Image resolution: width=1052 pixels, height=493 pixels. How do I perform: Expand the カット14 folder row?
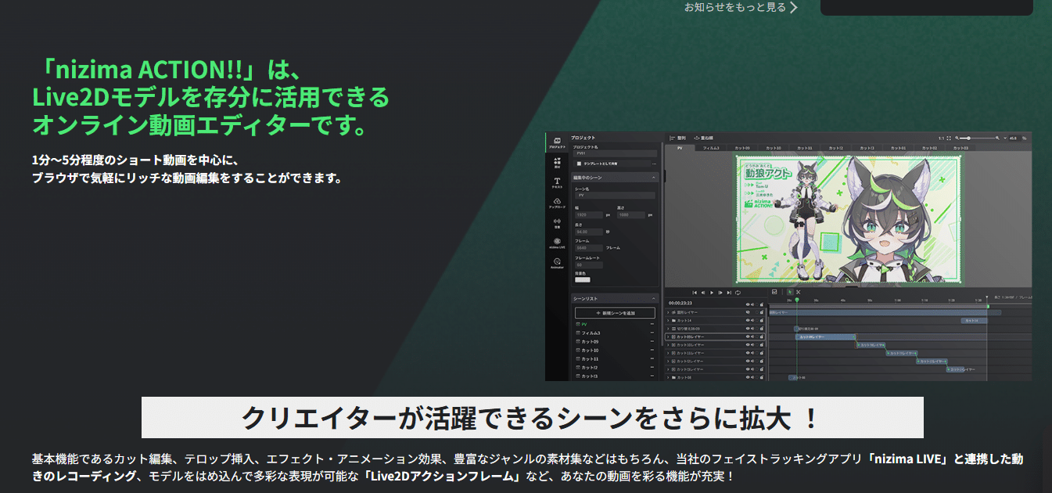pyautogui.click(x=668, y=320)
